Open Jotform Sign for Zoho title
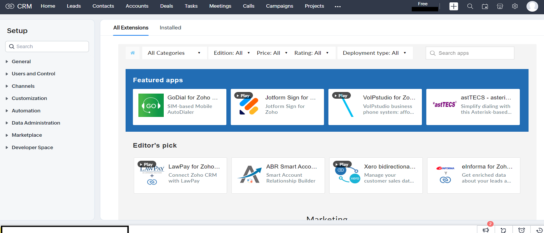Viewport: 544px width, 233px height. [290, 97]
